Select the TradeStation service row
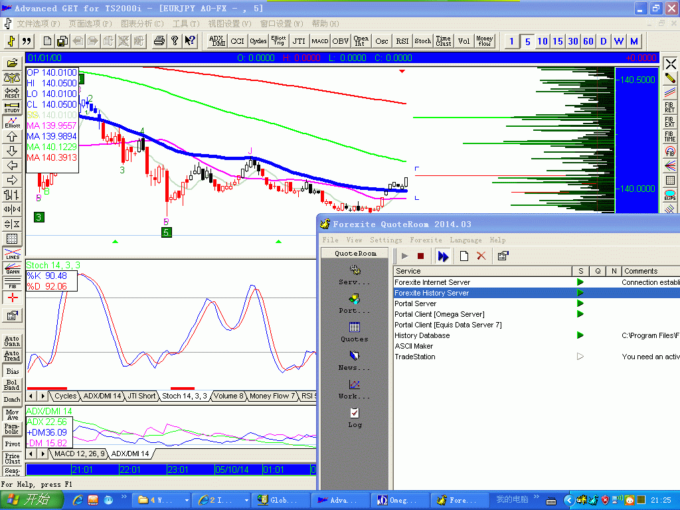The image size is (680, 510). coord(537,357)
